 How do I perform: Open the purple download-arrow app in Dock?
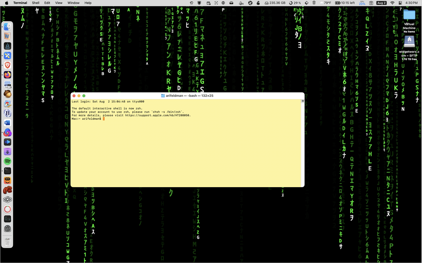tap(7, 152)
